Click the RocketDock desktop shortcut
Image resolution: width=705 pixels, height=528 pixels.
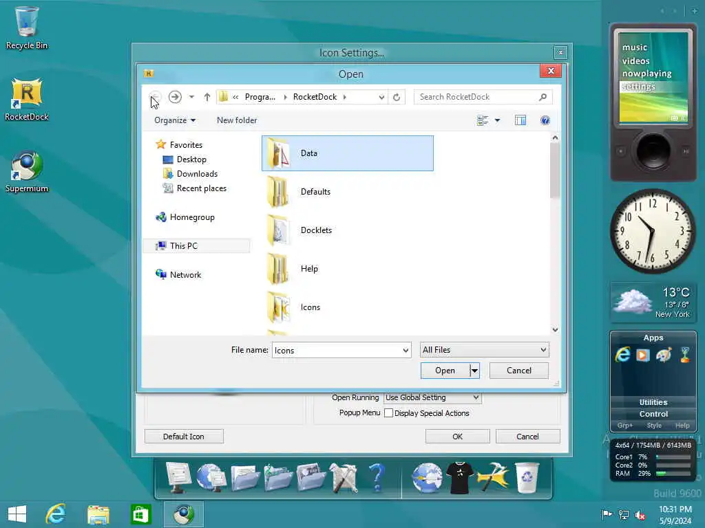pyautogui.click(x=27, y=100)
